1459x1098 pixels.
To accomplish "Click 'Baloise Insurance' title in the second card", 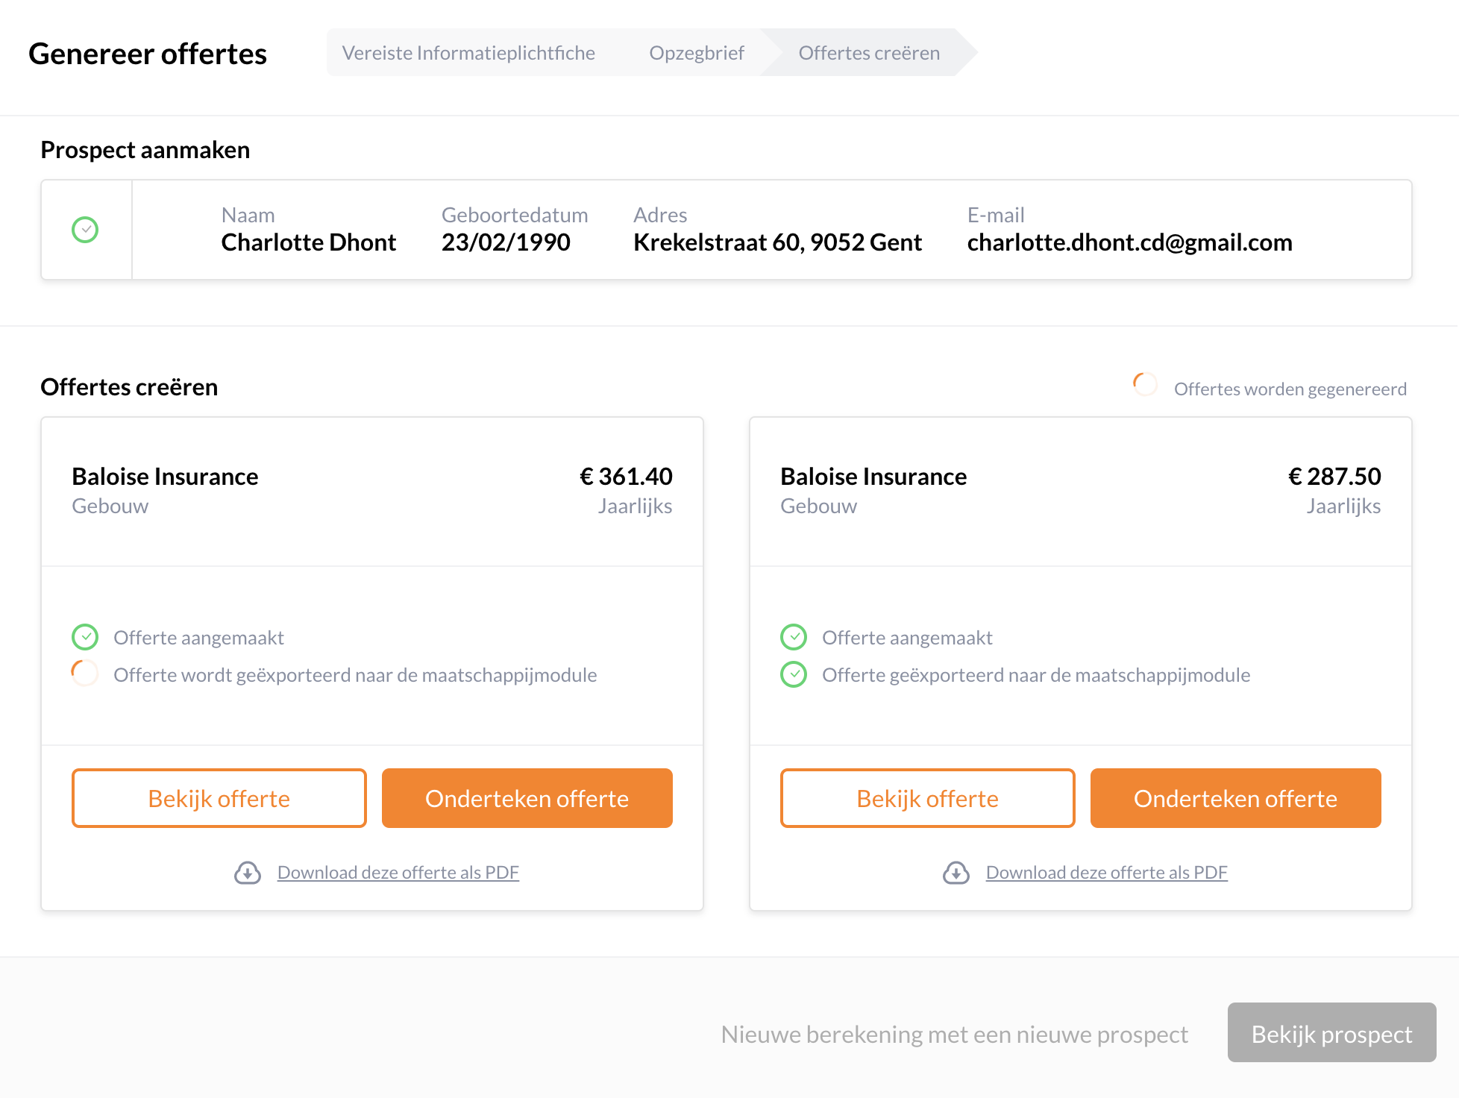I will pyautogui.click(x=873, y=476).
